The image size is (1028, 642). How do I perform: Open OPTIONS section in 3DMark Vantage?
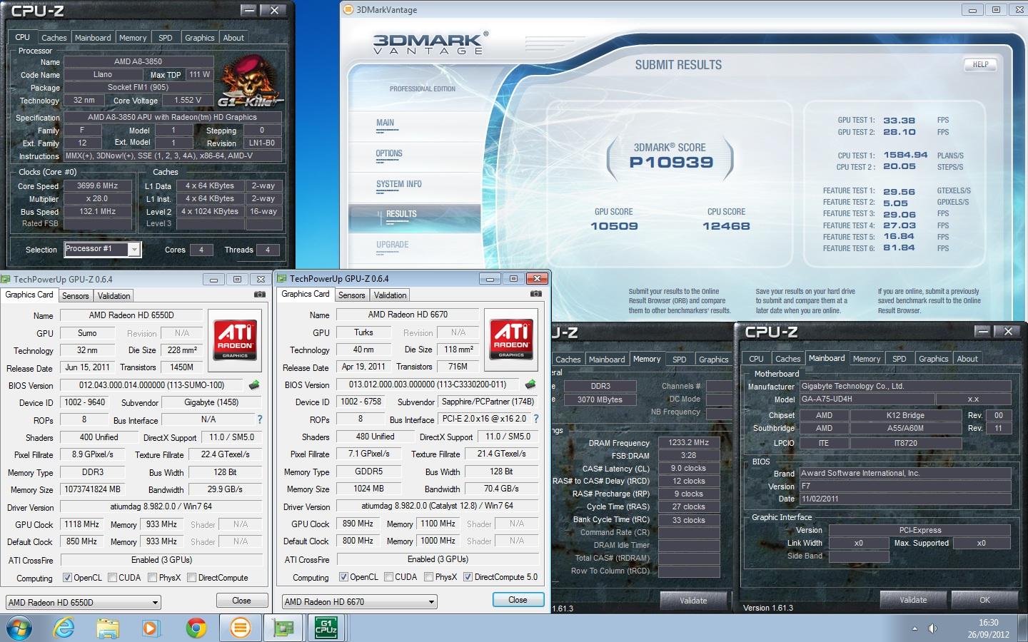pyautogui.click(x=389, y=153)
